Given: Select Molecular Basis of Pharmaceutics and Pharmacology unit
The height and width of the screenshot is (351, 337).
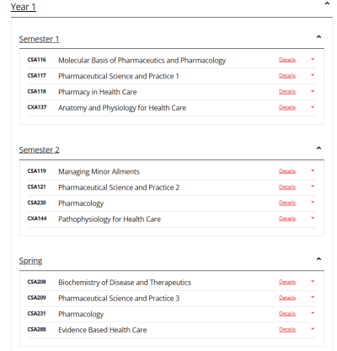Looking at the screenshot, I should (142, 61).
